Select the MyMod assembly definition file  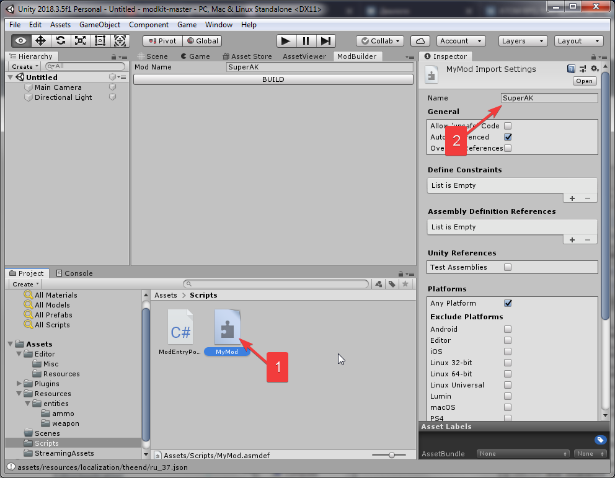tap(226, 328)
